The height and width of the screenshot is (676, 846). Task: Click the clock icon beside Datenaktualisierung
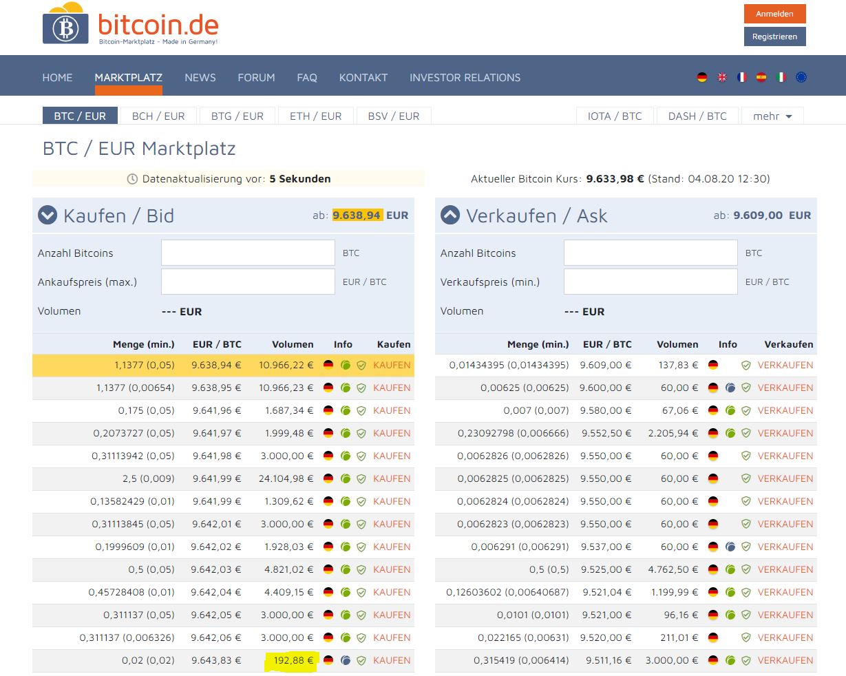132,179
